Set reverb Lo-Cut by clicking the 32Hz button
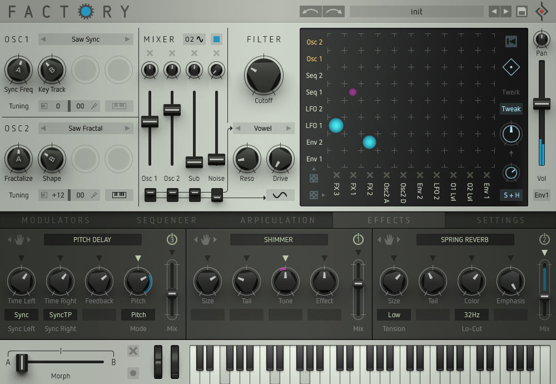The width and height of the screenshot is (556, 384). [471, 314]
